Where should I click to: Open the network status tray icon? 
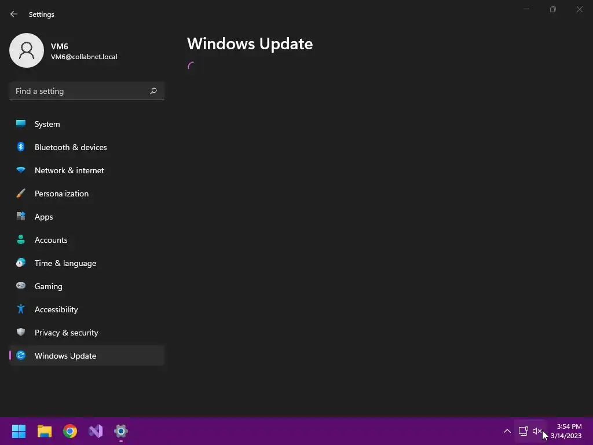523,431
